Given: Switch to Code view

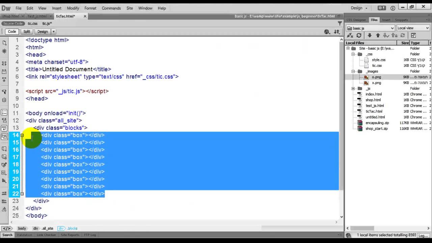Looking at the screenshot, I should 12,31.
